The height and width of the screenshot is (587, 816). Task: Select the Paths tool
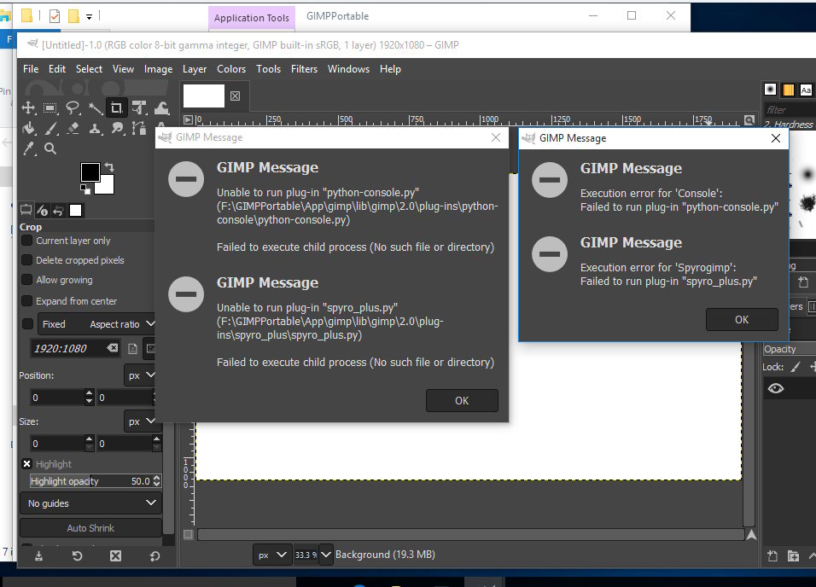139,128
